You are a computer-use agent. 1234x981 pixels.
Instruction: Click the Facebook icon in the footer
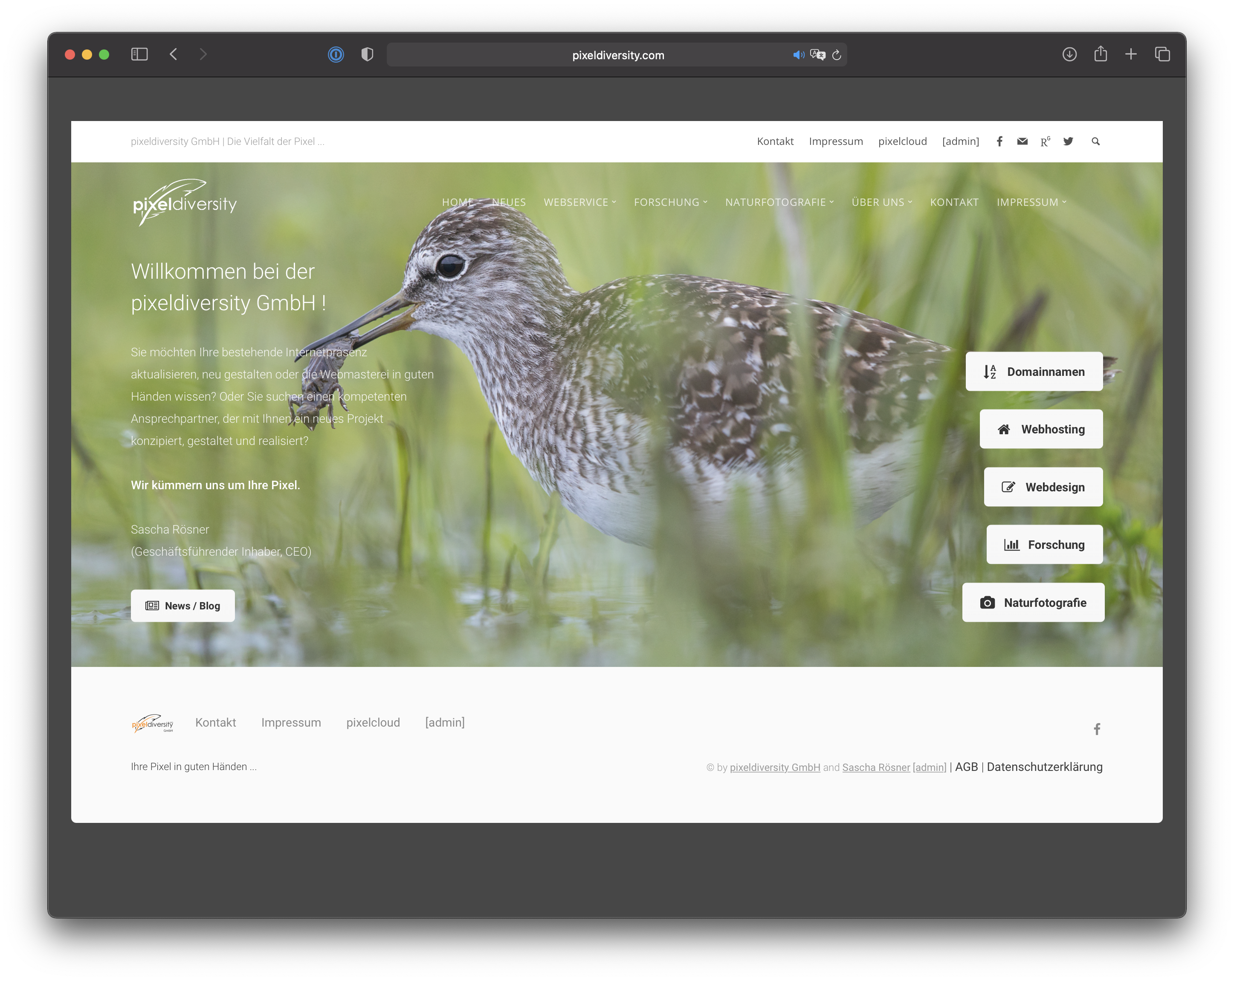pyautogui.click(x=1097, y=729)
